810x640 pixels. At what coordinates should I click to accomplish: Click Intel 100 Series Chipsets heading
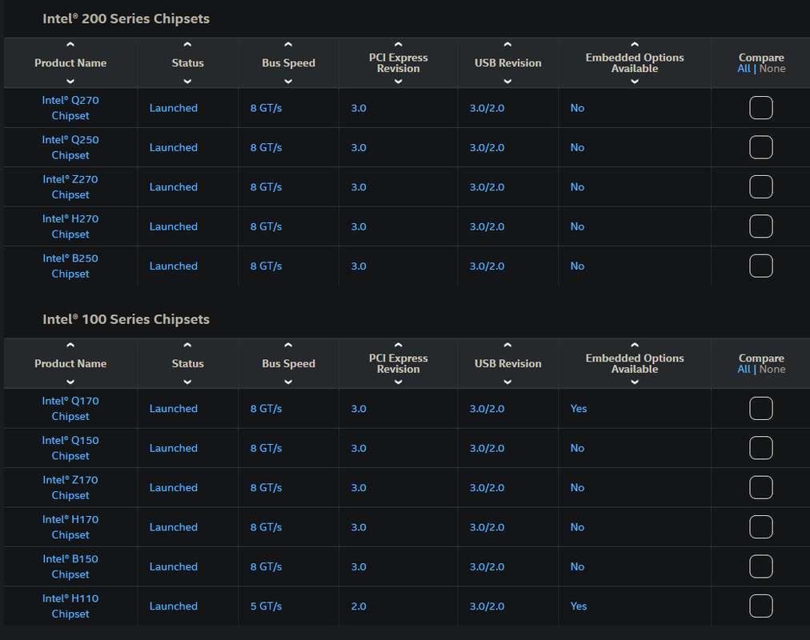(x=126, y=319)
